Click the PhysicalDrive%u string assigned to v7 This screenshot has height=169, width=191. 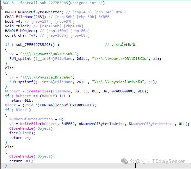click(46, 77)
